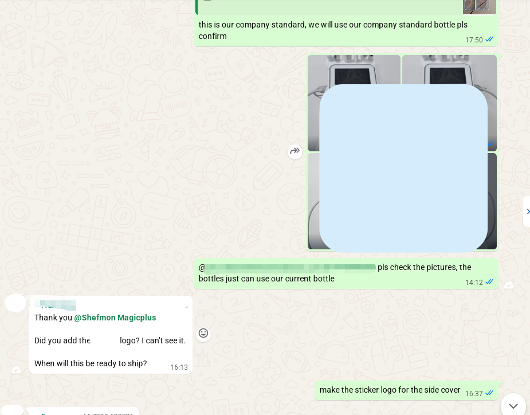Open the right-edge side arrow
The image size is (530, 415).
coord(527,212)
